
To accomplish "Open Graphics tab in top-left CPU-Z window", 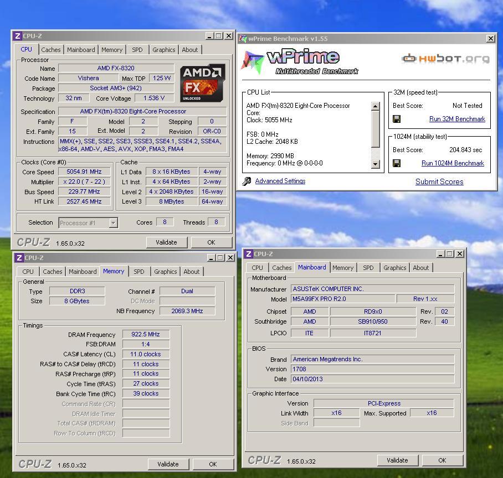I will point(163,50).
